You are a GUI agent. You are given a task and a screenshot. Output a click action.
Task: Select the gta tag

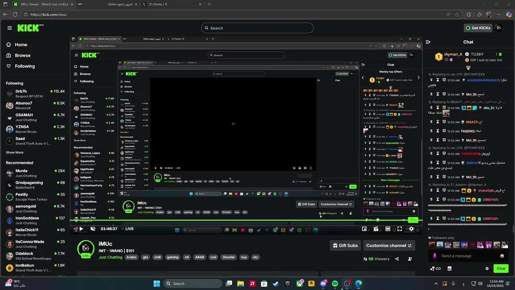tap(145, 257)
